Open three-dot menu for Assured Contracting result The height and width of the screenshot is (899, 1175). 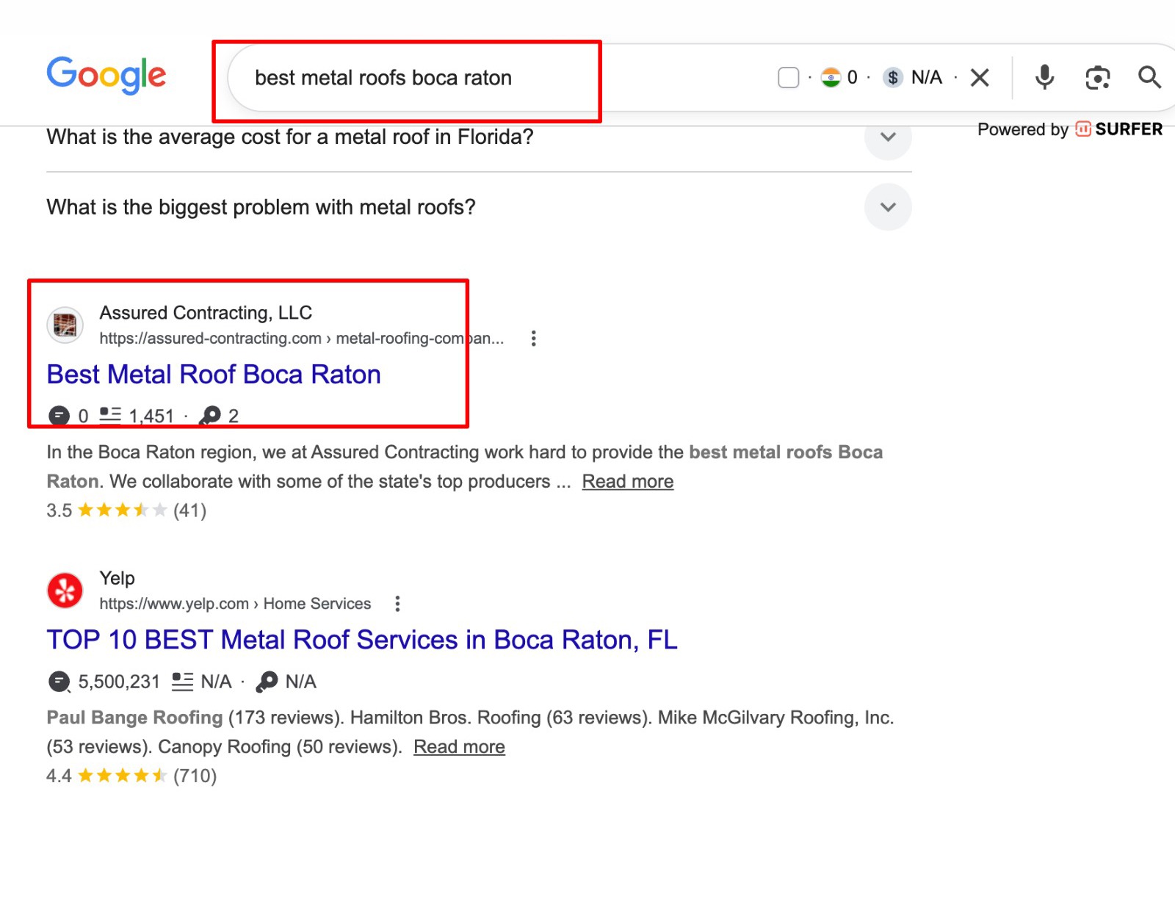tap(534, 339)
